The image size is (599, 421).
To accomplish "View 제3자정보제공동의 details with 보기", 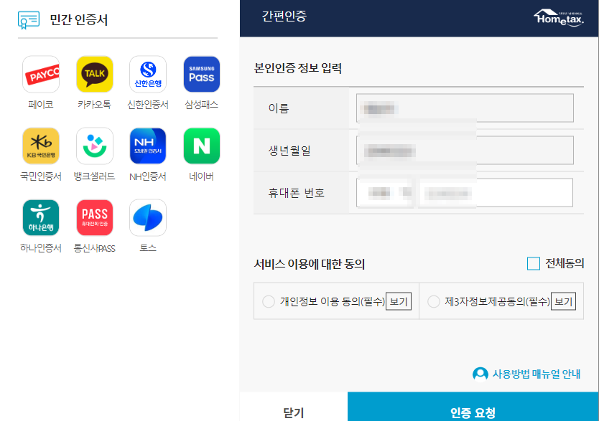I will 564,301.
